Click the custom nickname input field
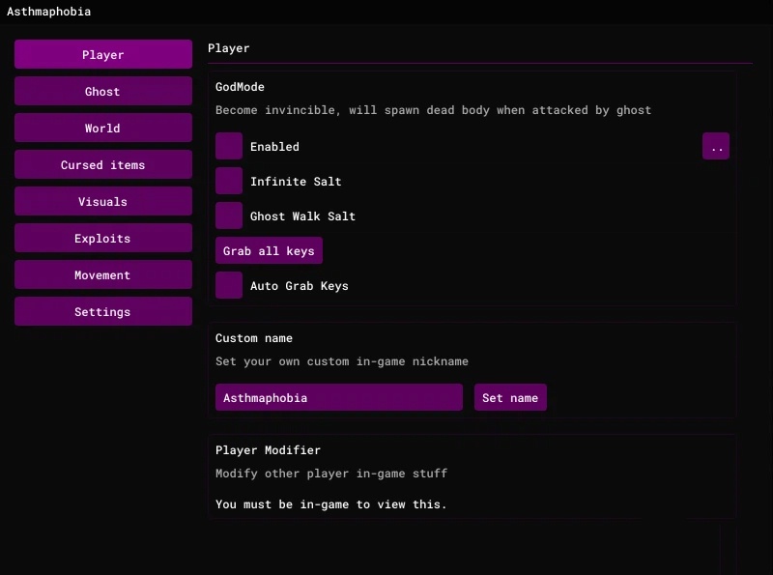The image size is (773, 575). pos(338,397)
